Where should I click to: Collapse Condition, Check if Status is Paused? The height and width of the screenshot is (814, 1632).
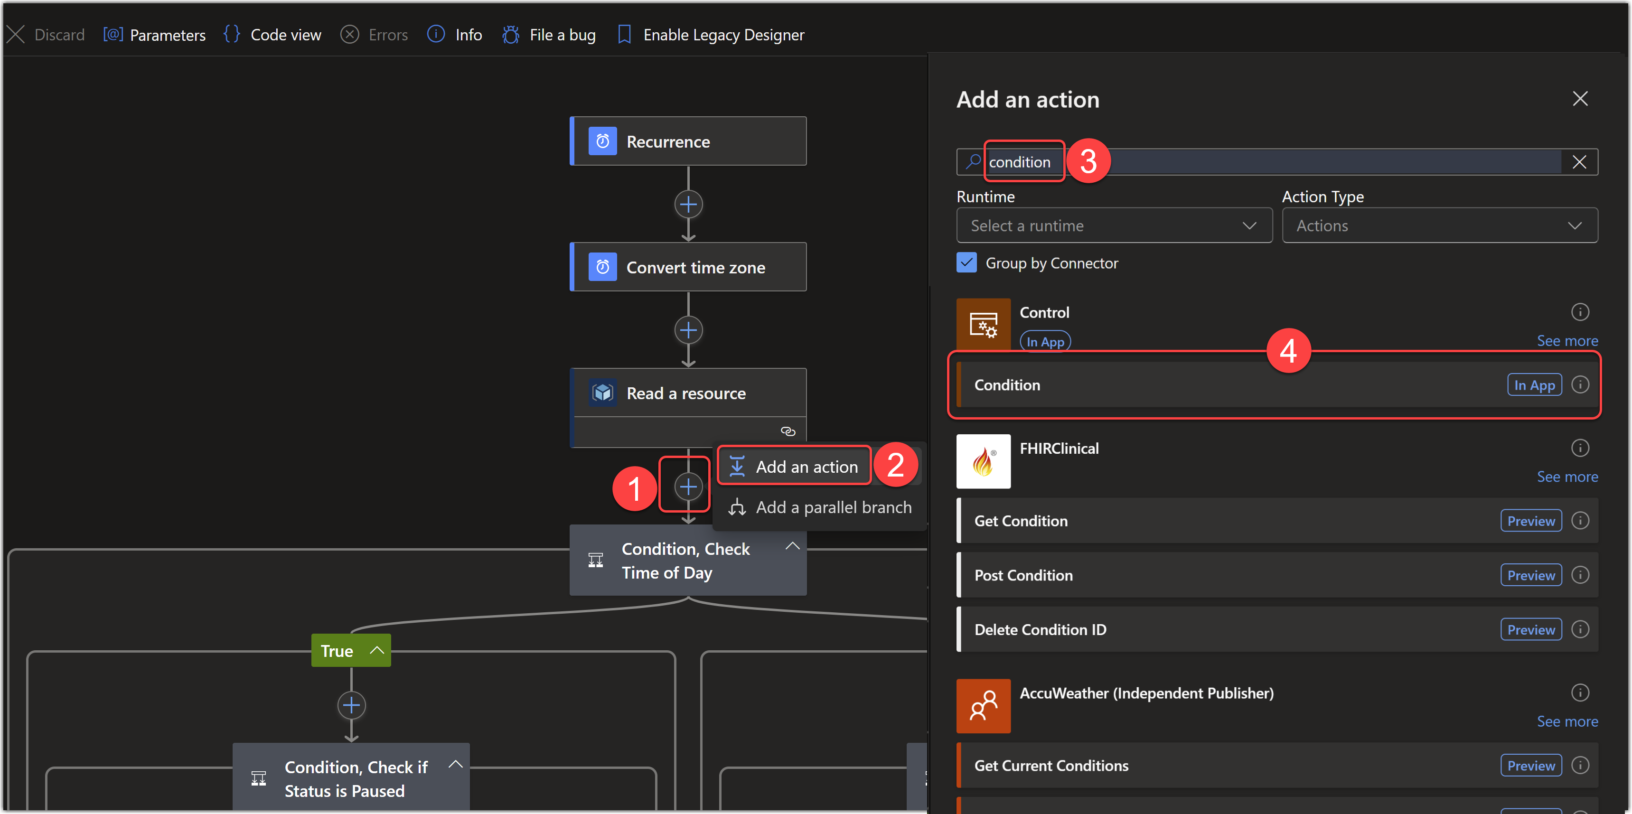(x=455, y=765)
